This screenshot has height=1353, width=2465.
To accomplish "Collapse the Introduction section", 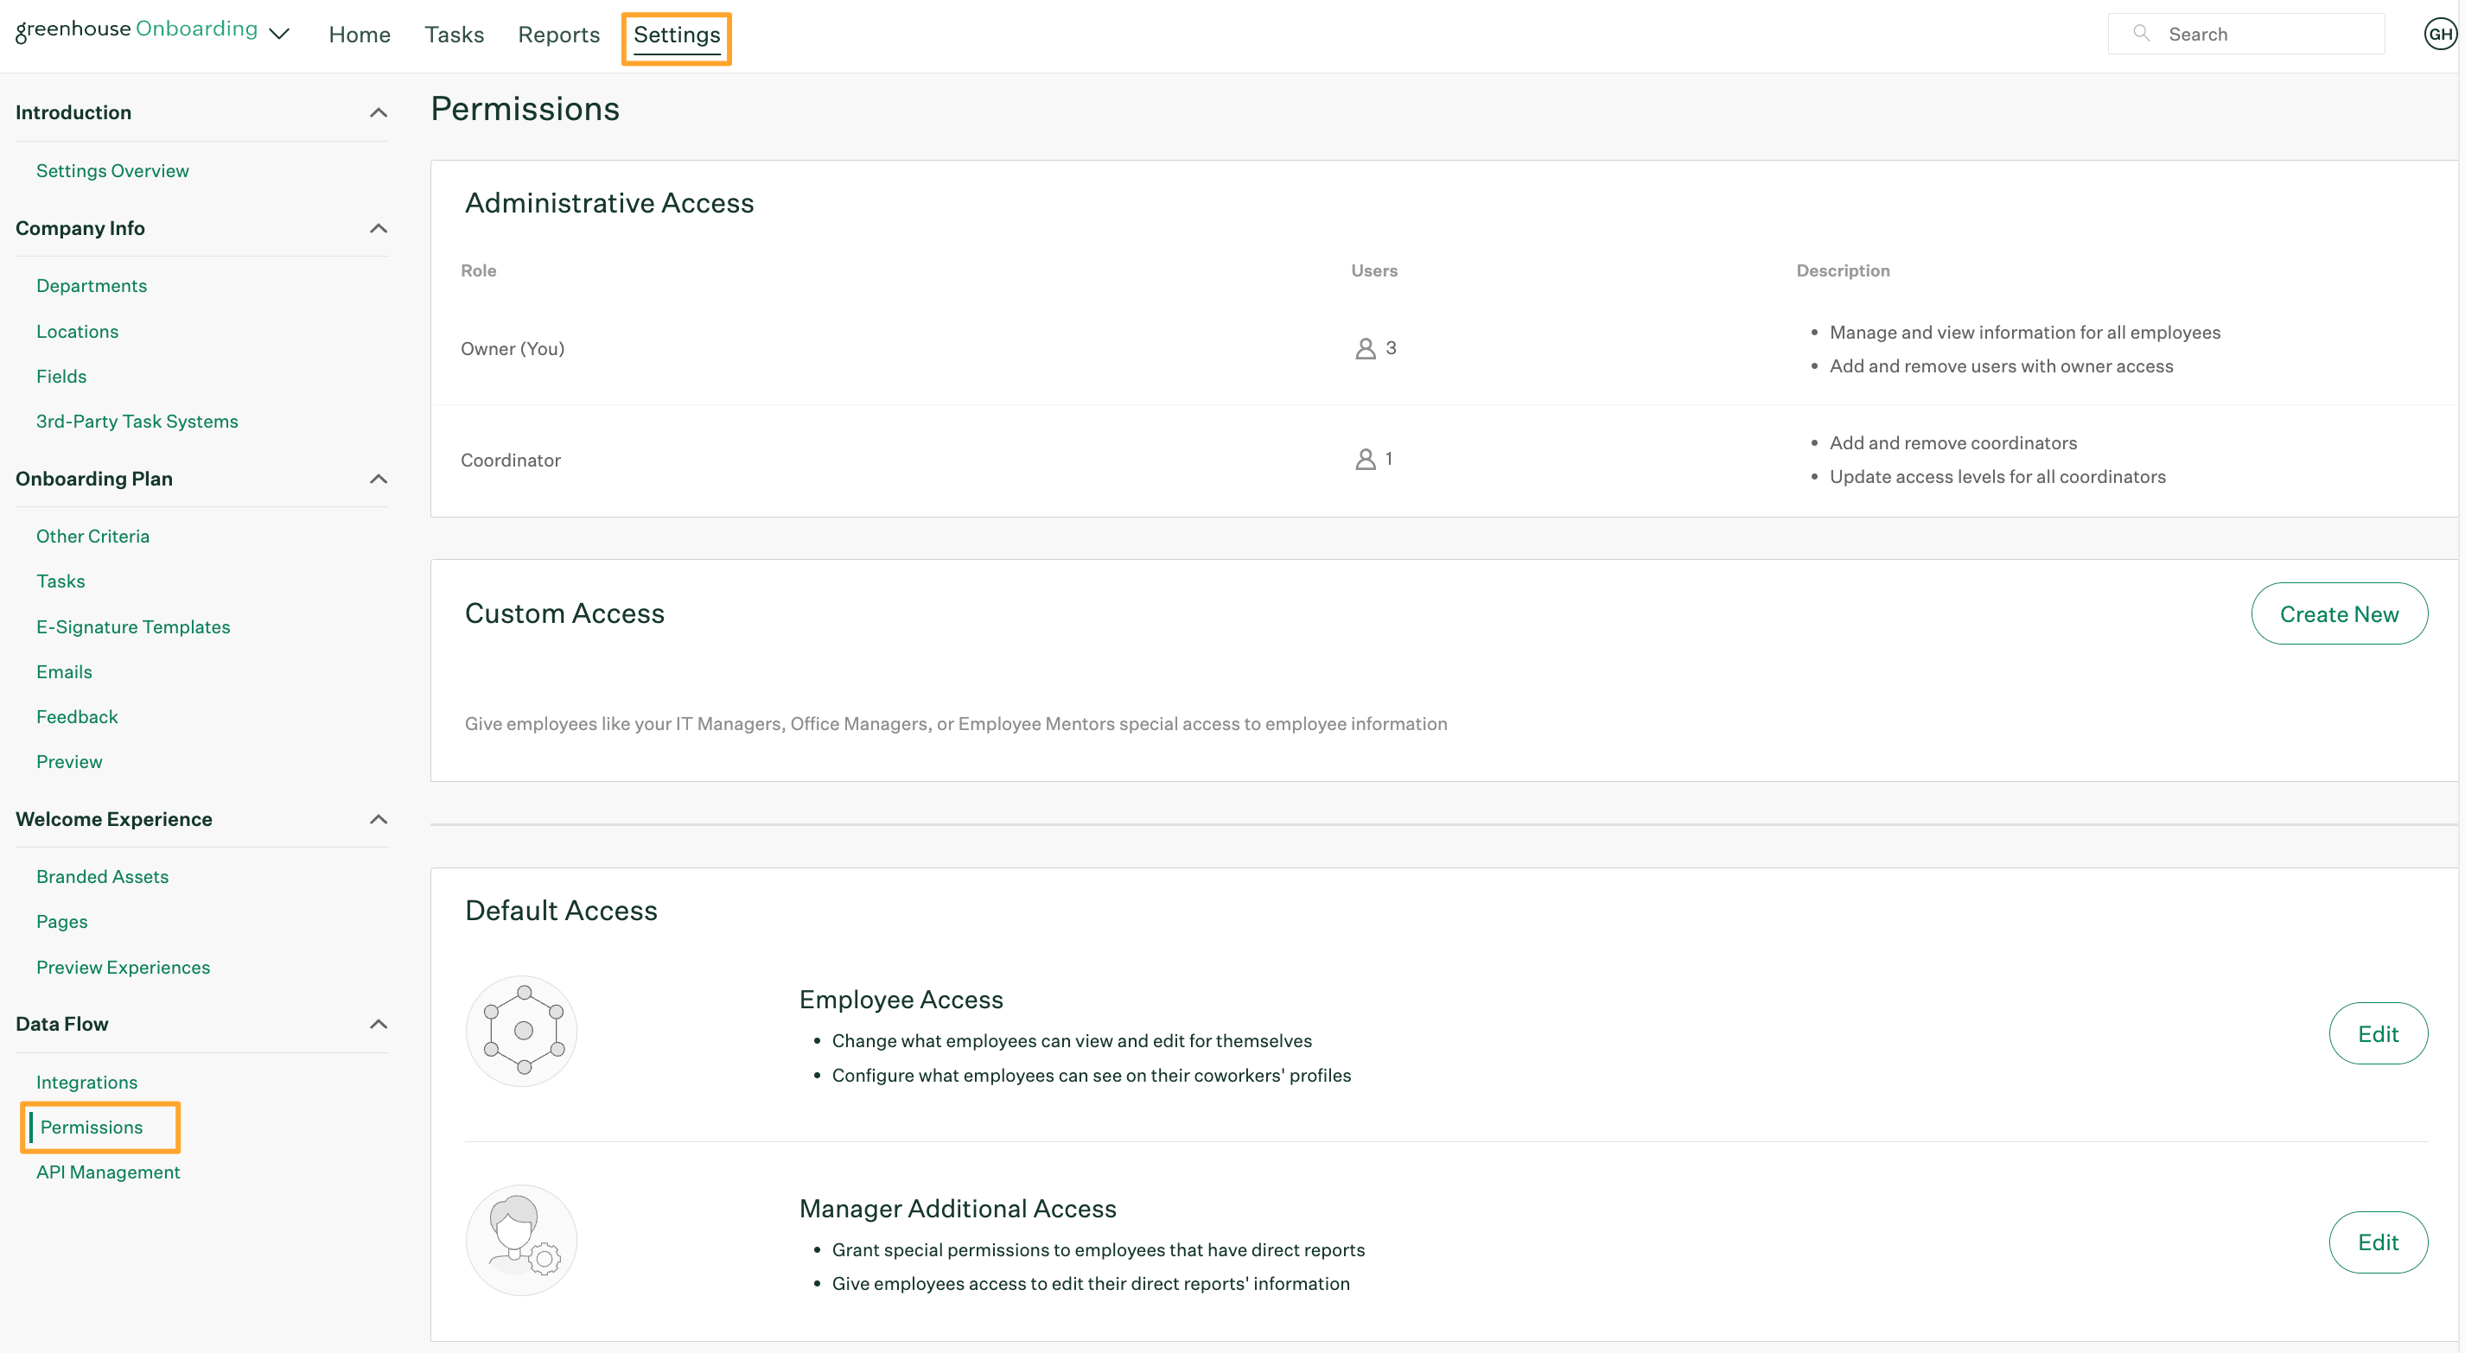I will pos(379,113).
